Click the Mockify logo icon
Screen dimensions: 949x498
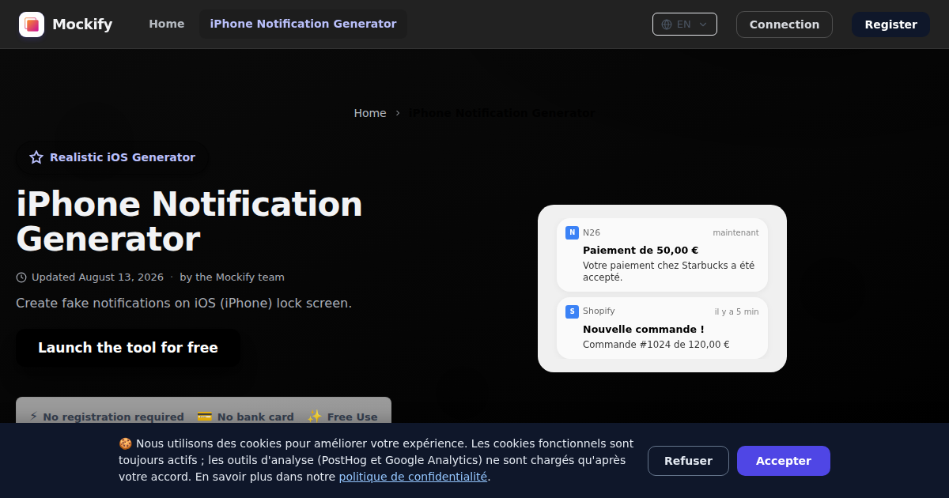tap(32, 25)
